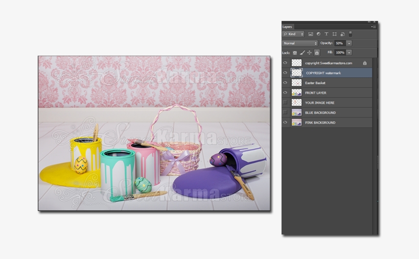
Task: Click the smart object filter icon
Action: [x=342, y=34]
